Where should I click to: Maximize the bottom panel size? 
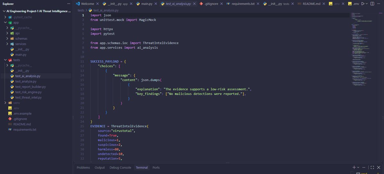click(x=372, y=167)
